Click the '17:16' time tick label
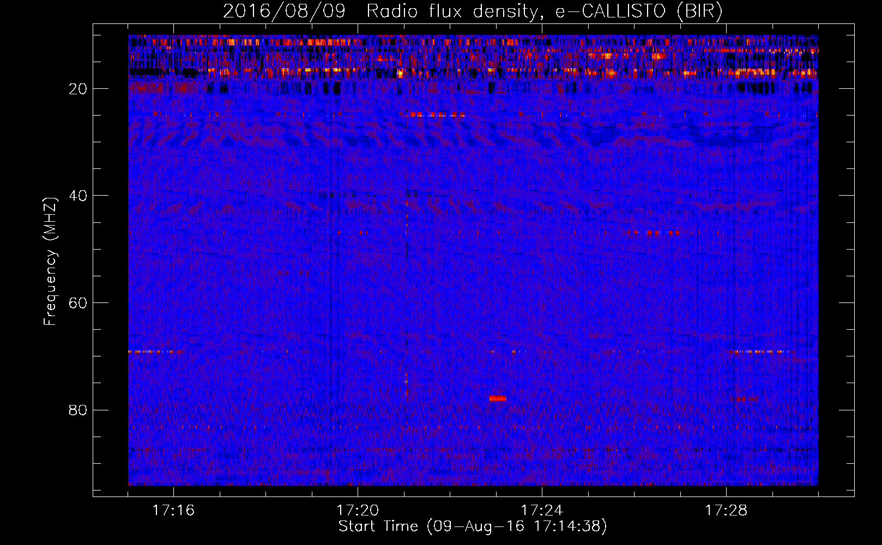Viewport: 882px width, 545px height. (173, 511)
